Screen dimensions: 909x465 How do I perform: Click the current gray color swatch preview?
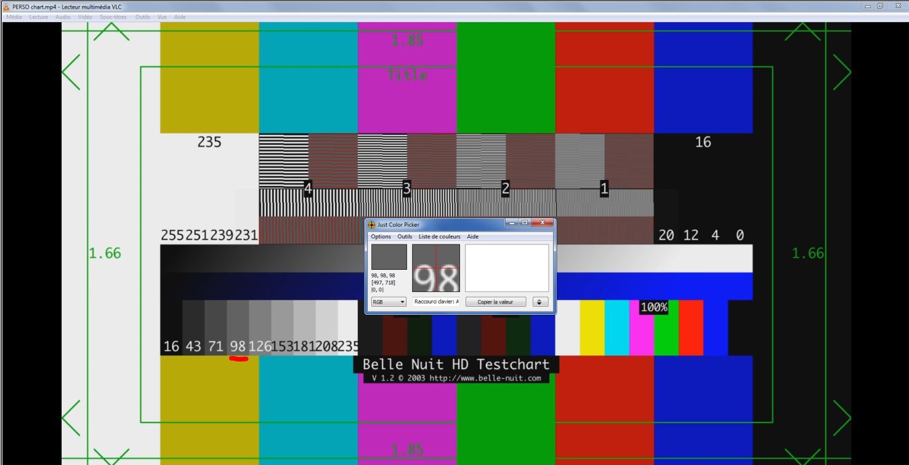[389, 257]
